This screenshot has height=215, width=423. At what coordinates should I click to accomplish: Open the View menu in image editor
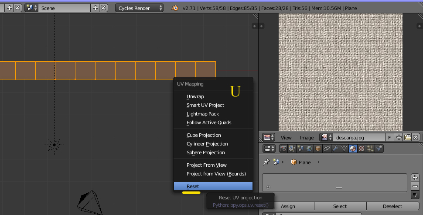click(x=286, y=138)
